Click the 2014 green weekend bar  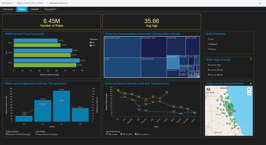point(37,45)
